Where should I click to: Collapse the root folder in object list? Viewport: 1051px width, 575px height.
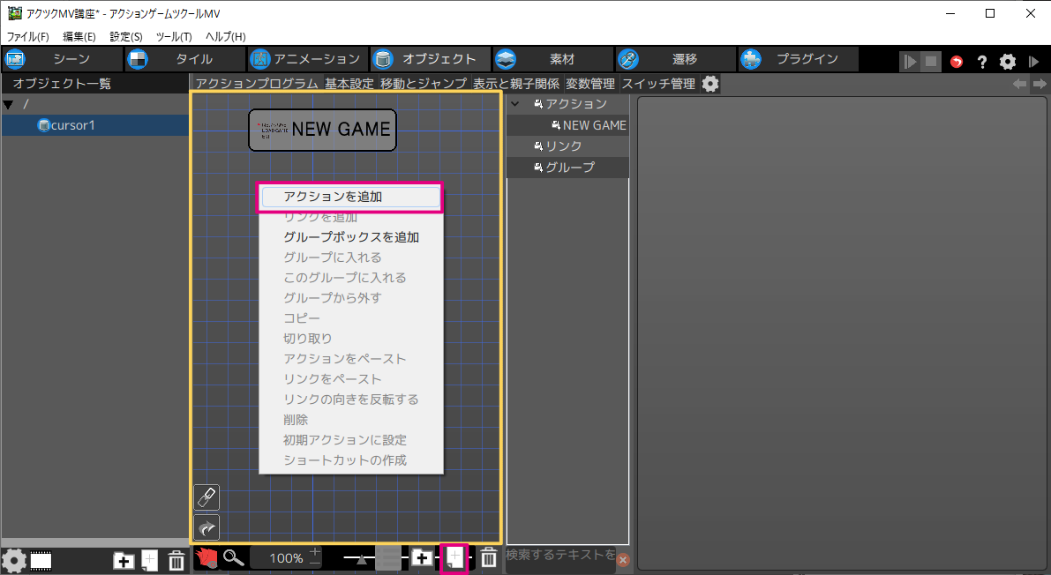click(x=9, y=105)
